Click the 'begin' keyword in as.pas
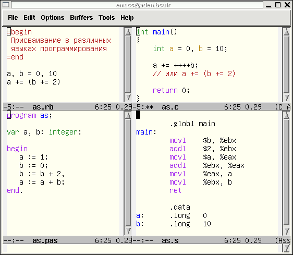The image size is (293, 255). 17,149
